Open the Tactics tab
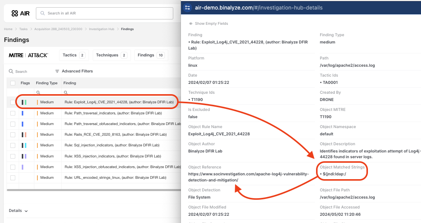421x223 pixels. (74, 55)
